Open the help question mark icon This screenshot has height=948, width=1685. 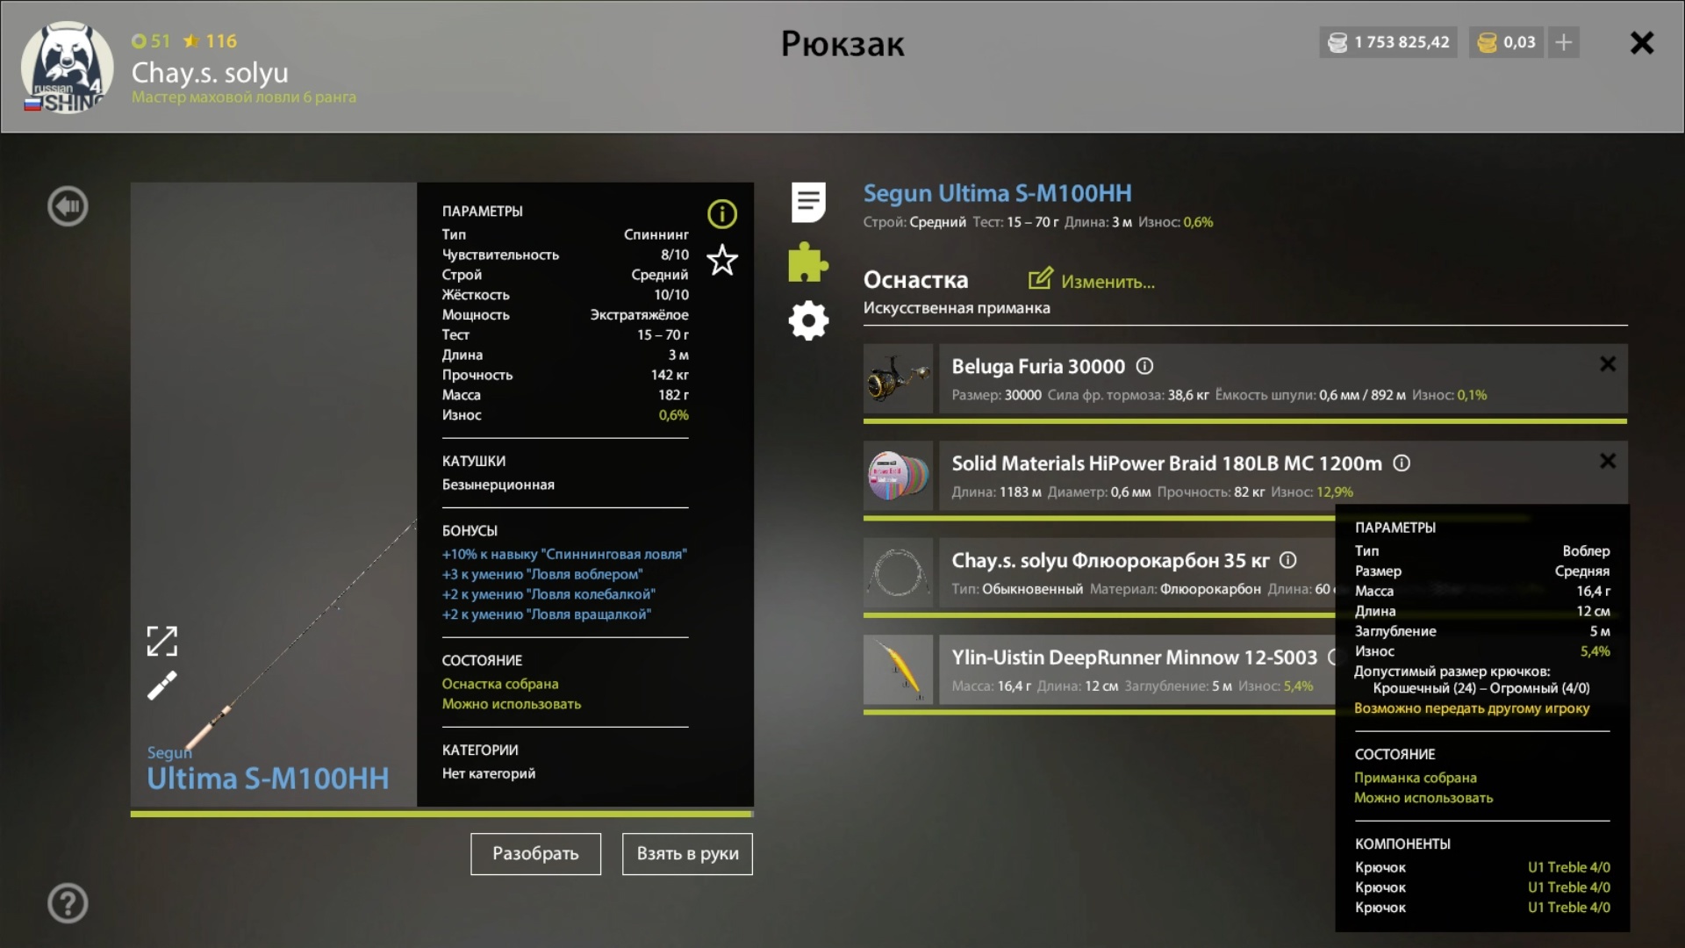68,903
